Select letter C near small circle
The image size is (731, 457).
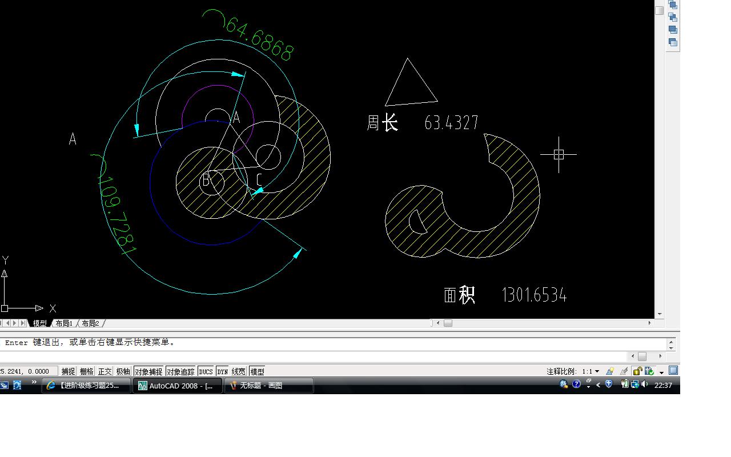259,180
